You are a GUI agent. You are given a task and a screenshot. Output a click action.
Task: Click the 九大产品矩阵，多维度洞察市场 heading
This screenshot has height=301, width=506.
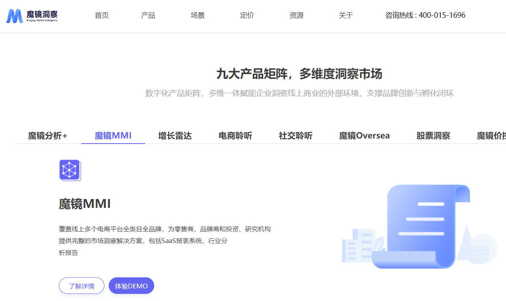[x=299, y=74]
